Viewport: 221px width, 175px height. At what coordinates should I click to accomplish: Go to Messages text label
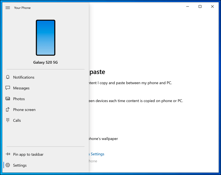click(x=21, y=88)
